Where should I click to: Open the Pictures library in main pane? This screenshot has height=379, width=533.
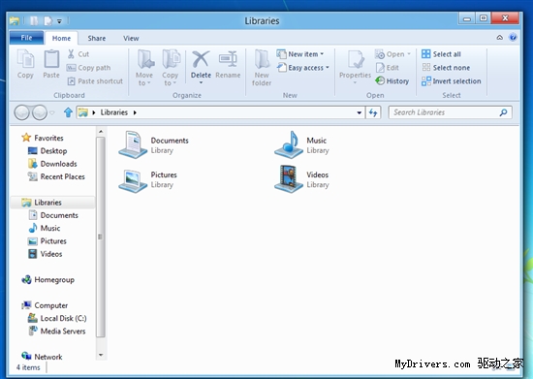coord(148,179)
